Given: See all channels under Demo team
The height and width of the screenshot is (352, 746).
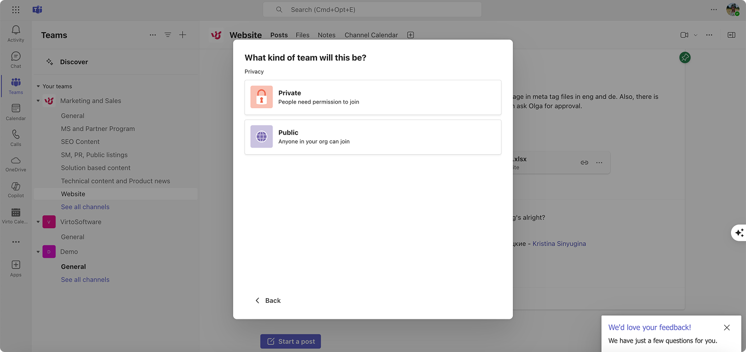Looking at the screenshot, I should [85, 280].
